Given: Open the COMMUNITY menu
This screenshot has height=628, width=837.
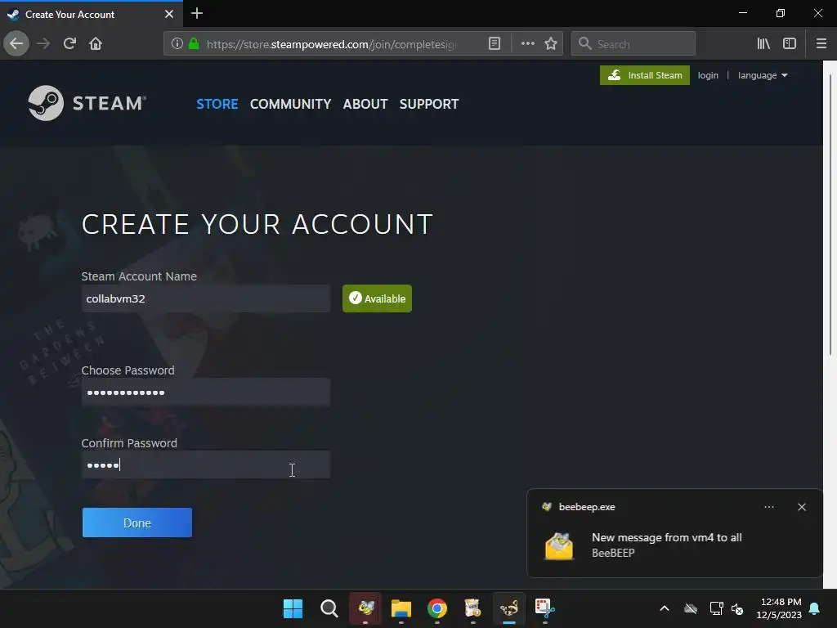Looking at the screenshot, I should tap(290, 104).
